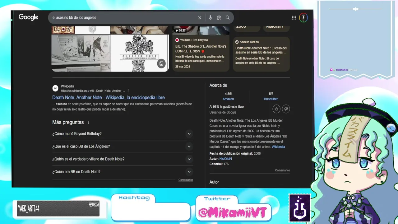Expand '¿Quién es el verdadero villano de Death Note?'
The height and width of the screenshot is (224, 398).
point(123,159)
